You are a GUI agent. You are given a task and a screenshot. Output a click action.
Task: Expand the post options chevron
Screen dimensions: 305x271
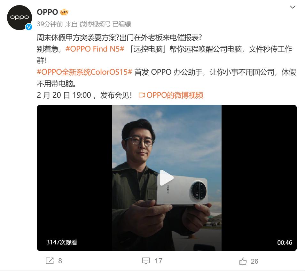[x=293, y=7]
